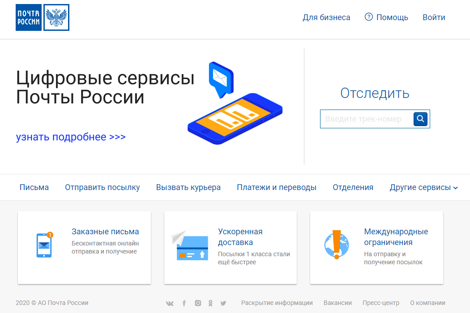The width and height of the screenshot is (470, 313).
Task: Click the blue envelope speech bubble illustration
Action: [221, 80]
